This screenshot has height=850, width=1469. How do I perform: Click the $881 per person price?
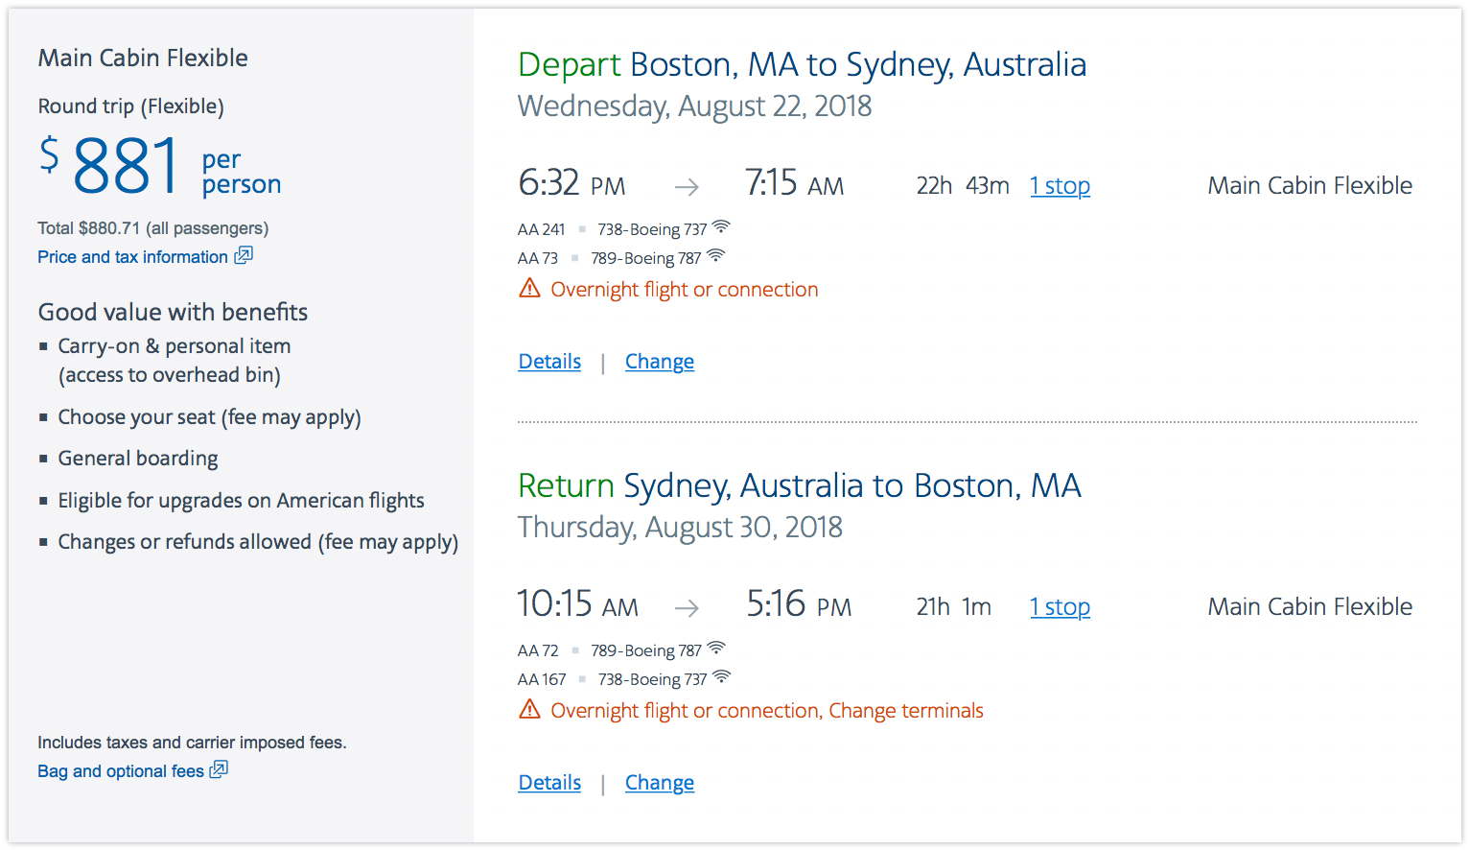point(159,166)
